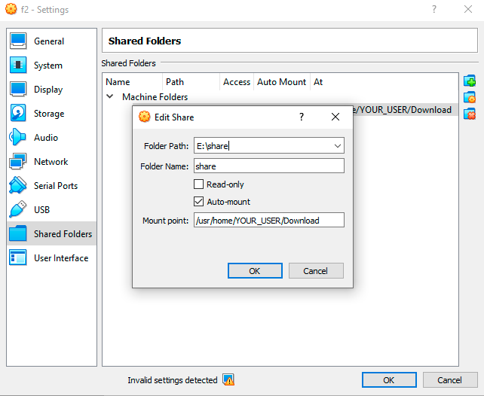Open the USB settings category

point(41,210)
